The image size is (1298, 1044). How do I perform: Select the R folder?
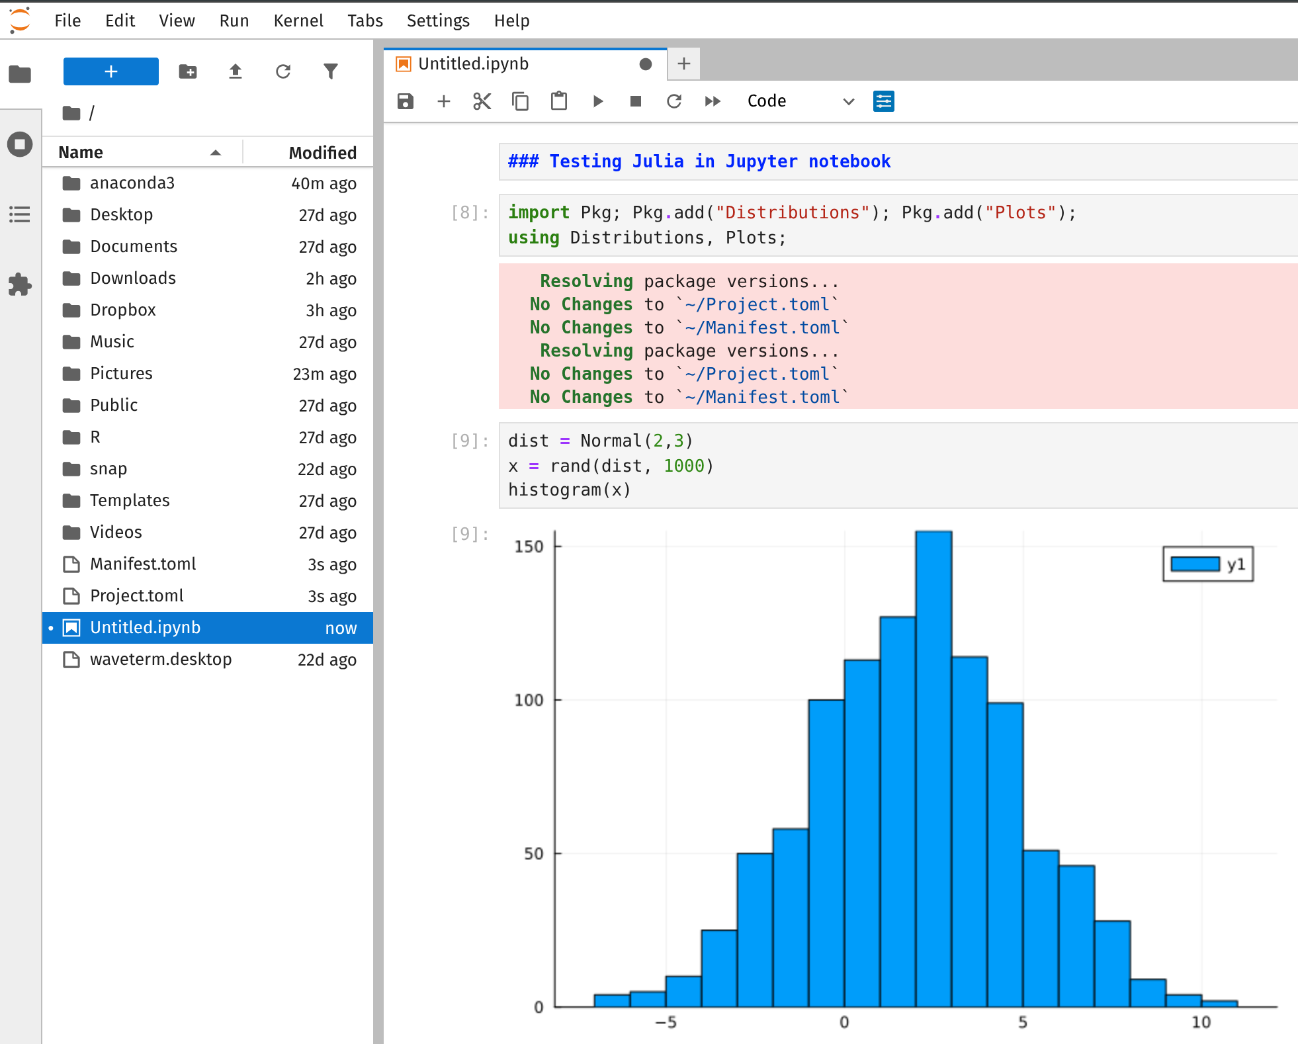[208, 437]
